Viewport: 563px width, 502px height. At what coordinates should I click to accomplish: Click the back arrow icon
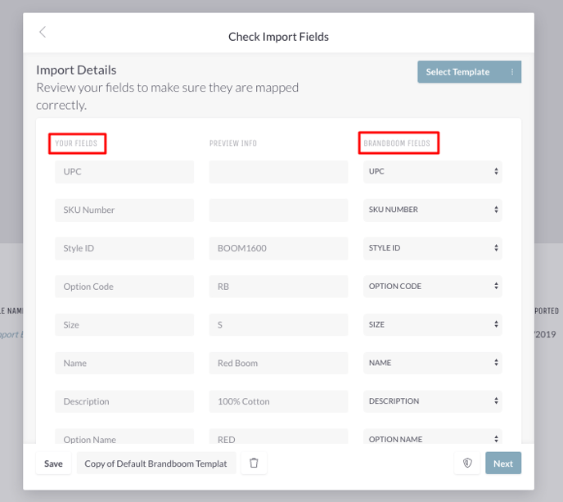coord(43,32)
